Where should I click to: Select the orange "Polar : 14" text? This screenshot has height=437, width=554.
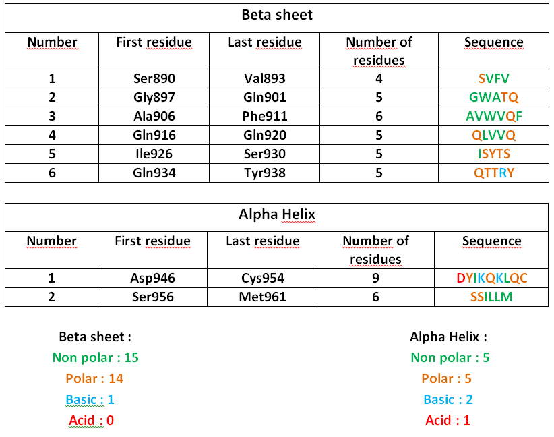94,378
